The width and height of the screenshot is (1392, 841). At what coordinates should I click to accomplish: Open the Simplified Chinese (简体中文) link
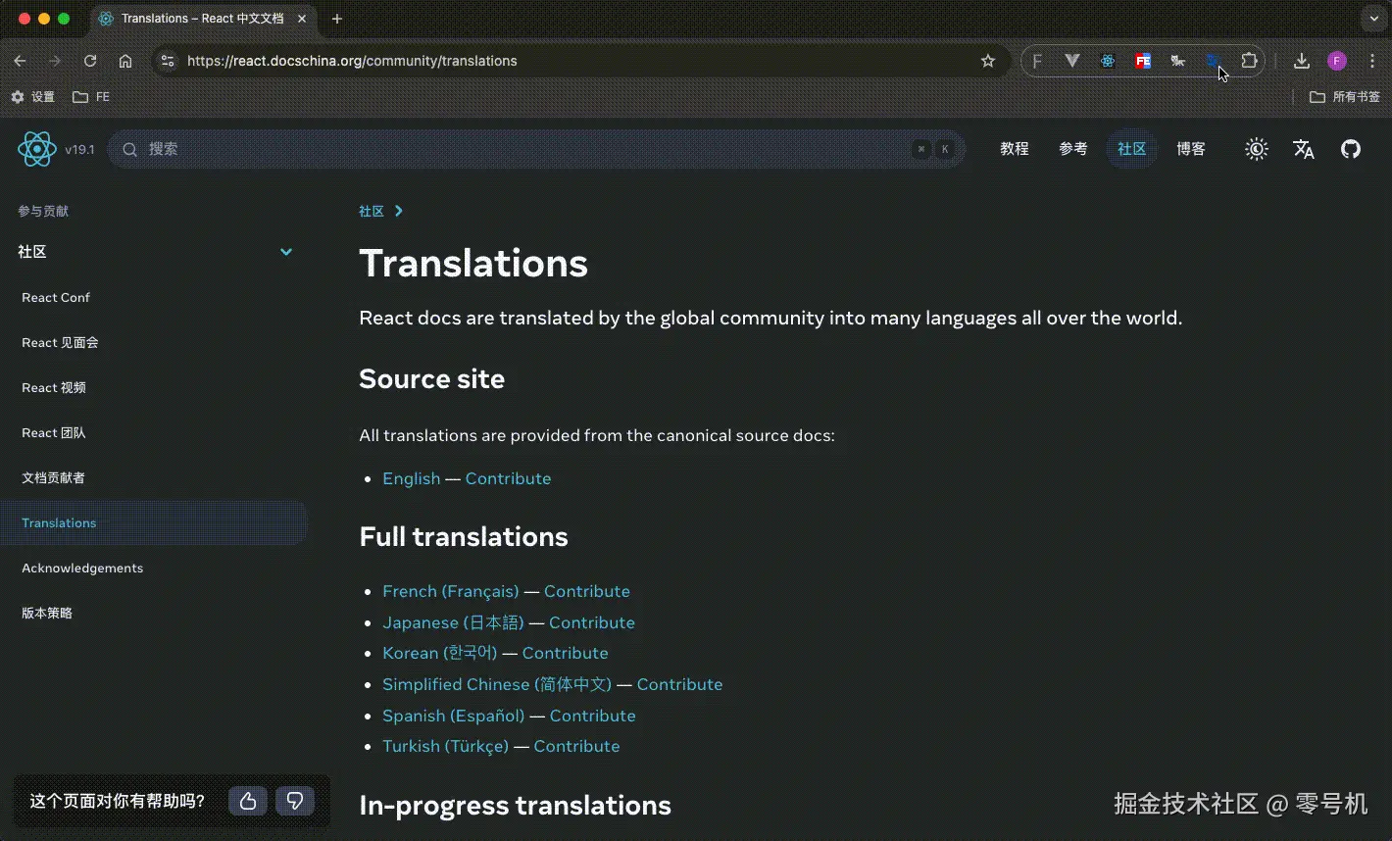pos(497,684)
